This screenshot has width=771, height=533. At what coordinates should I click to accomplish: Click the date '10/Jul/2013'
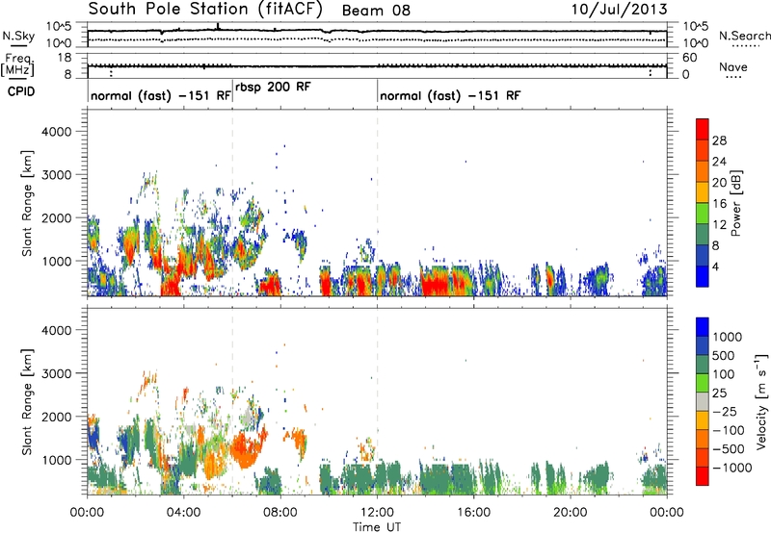click(619, 10)
